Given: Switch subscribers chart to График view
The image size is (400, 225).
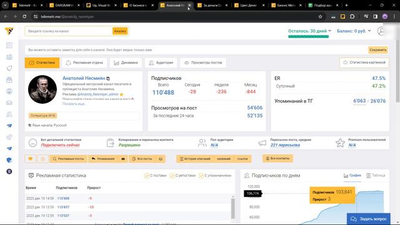Looking at the screenshot, I should (x=352, y=176).
